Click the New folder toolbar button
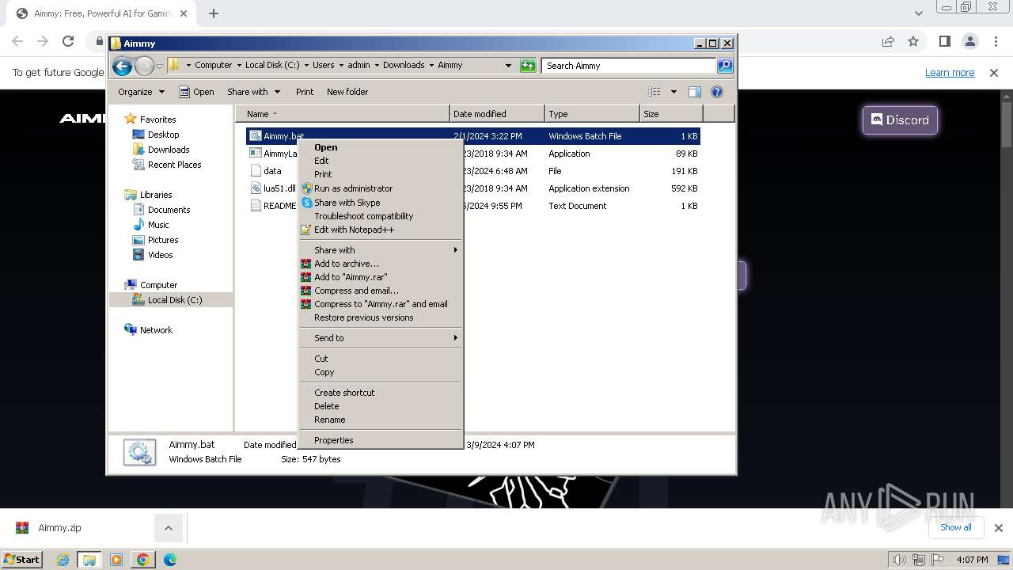This screenshot has width=1013, height=570. click(x=347, y=92)
